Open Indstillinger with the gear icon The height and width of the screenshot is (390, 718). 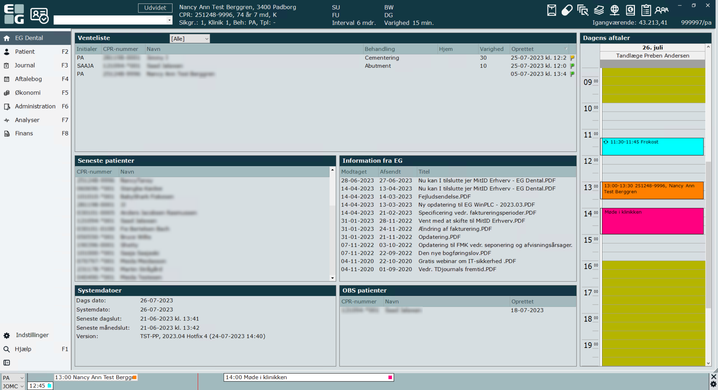click(7, 335)
